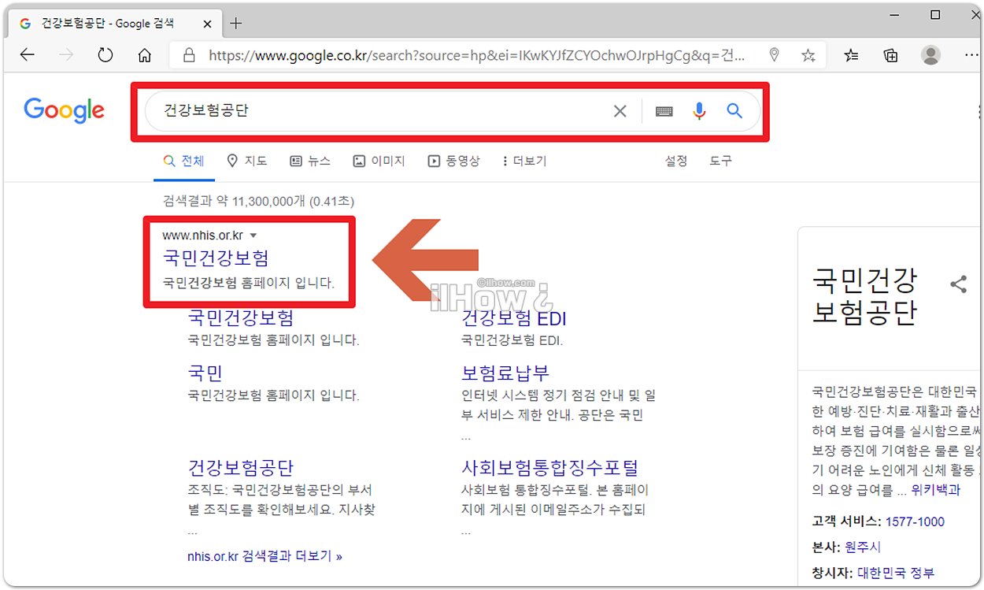Open the 더보기 search filters menu
This screenshot has height=590, width=984.
click(524, 161)
